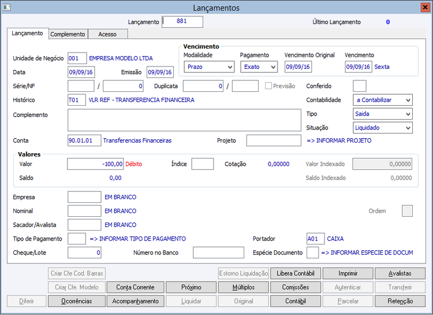Click the Valor input field
Viewport: 433px width, 315px height.
[95, 164]
